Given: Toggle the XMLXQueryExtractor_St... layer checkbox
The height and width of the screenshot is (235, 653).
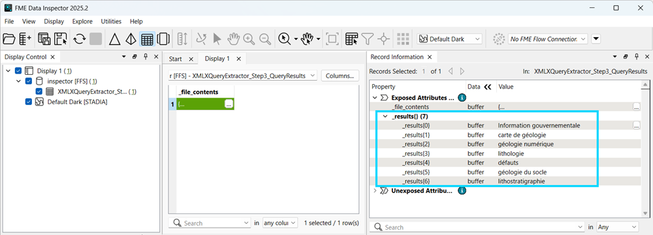Looking at the screenshot, I should coord(39,91).
